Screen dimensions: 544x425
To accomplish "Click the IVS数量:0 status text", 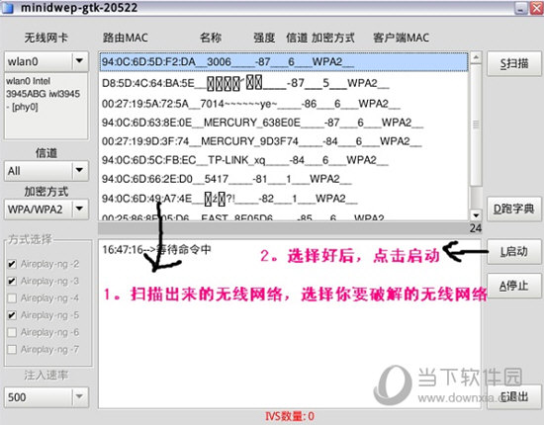I will pyautogui.click(x=290, y=416).
